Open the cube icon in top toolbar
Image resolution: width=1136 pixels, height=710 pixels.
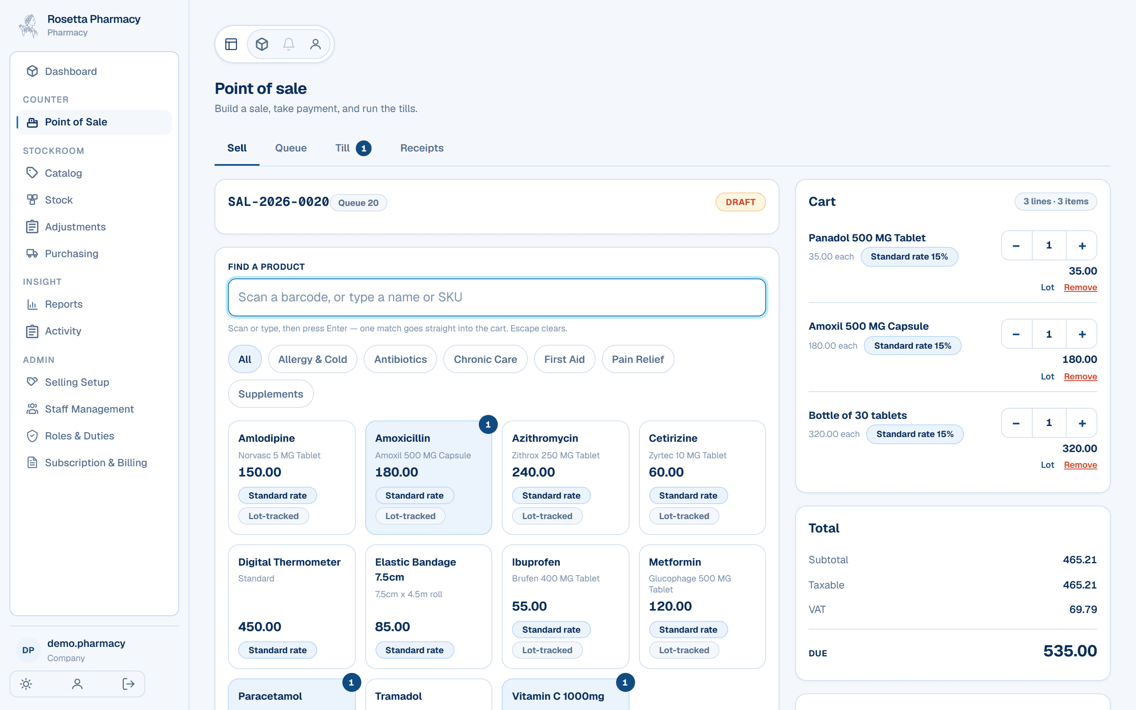[x=262, y=44]
